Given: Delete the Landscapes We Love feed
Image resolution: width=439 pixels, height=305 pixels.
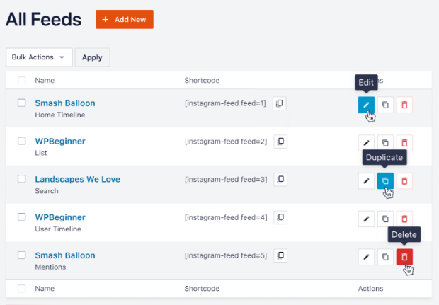Looking at the screenshot, I should click(404, 181).
